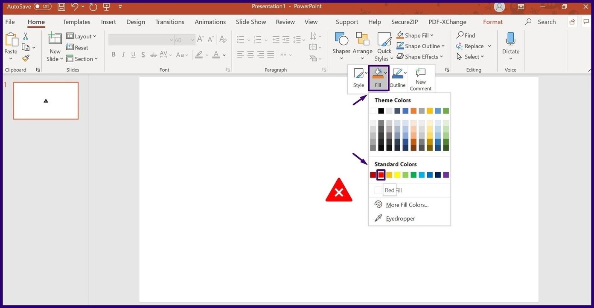Click New Comment in mini toolbar

[x=421, y=79]
